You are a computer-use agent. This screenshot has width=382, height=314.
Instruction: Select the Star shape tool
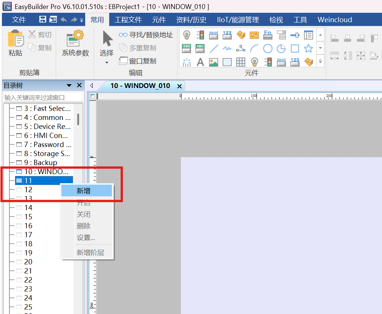[x=309, y=49]
